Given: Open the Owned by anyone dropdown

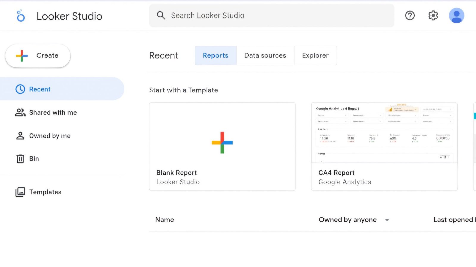Looking at the screenshot, I should (x=354, y=220).
